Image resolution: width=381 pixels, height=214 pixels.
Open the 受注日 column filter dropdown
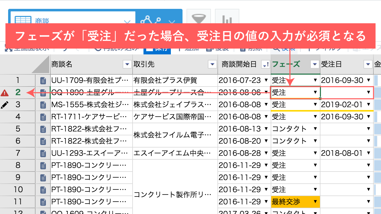point(368,65)
